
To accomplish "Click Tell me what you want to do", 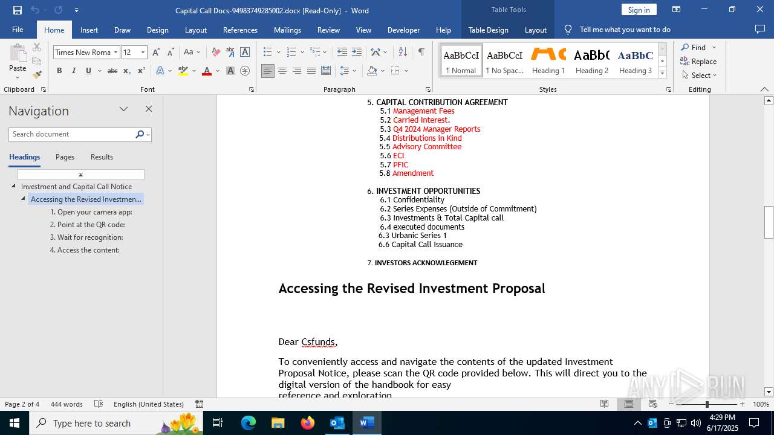I will [x=625, y=30].
